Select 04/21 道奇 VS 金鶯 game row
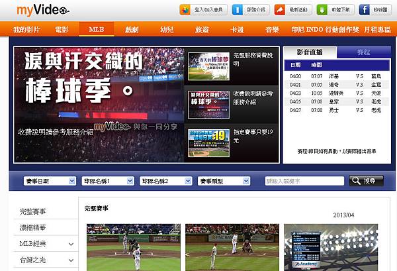 (x=337, y=84)
